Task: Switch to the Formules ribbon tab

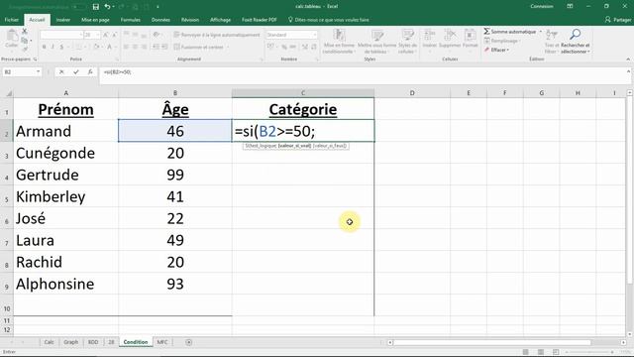Action: 130,20
